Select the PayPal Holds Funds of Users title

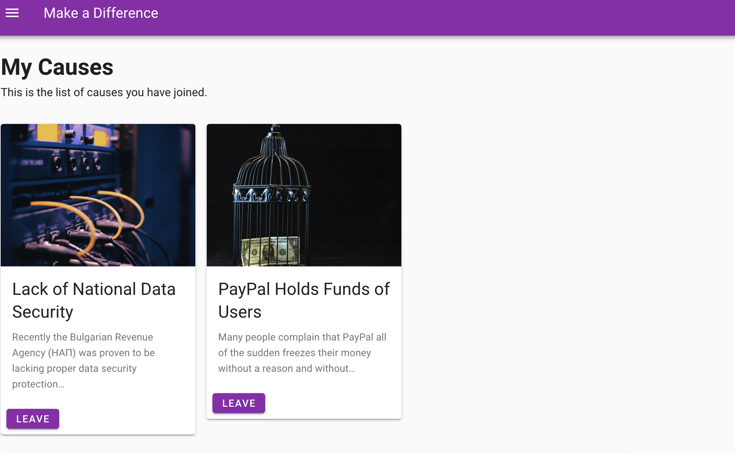click(304, 301)
